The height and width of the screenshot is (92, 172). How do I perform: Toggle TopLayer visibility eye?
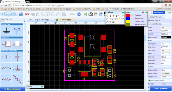point(132,15)
